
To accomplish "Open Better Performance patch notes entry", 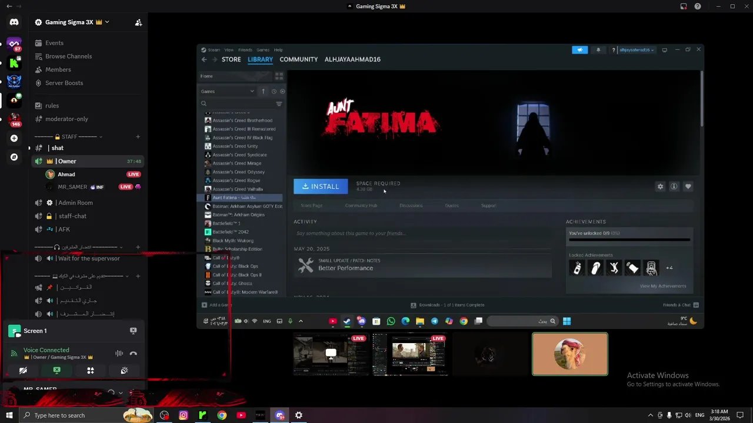I will [x=422, y=265].
